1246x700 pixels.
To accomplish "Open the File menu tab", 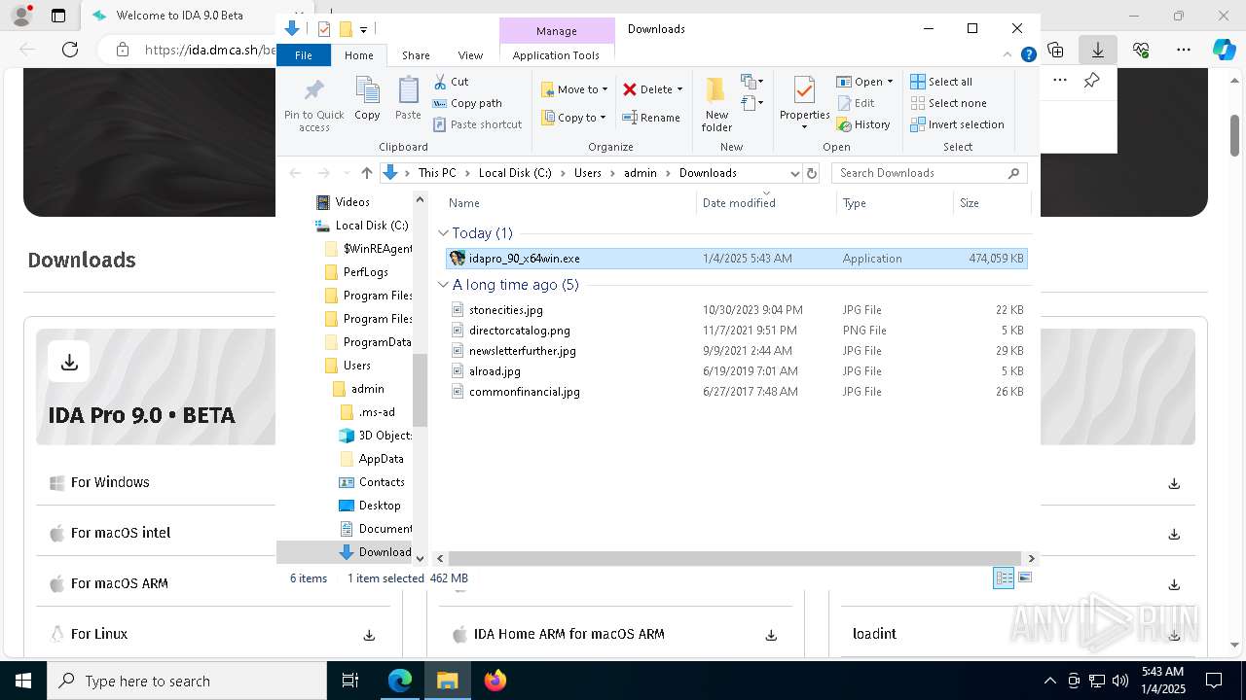I will [x=304, y=55].
